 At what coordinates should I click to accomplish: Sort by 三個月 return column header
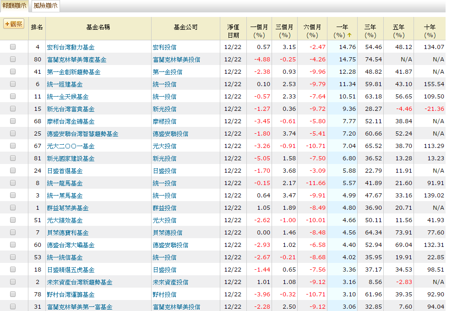[284, 31]
